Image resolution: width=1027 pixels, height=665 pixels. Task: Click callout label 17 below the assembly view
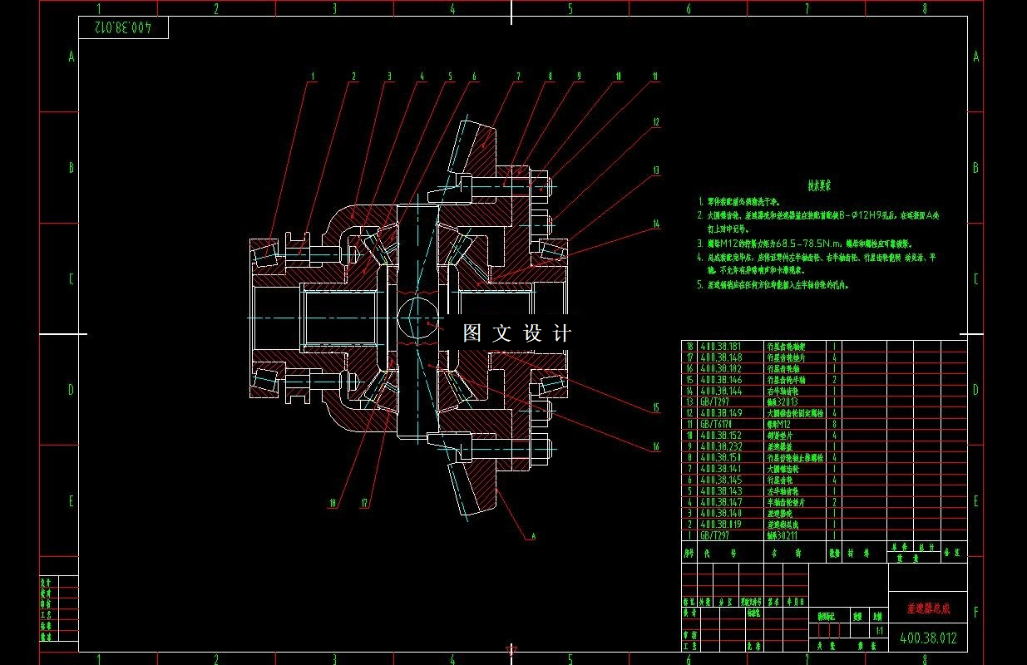(x=365, y=503)
